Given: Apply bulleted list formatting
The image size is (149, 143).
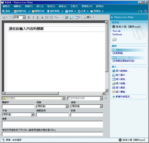Looking at the screenshot, I should click(52, 17).
